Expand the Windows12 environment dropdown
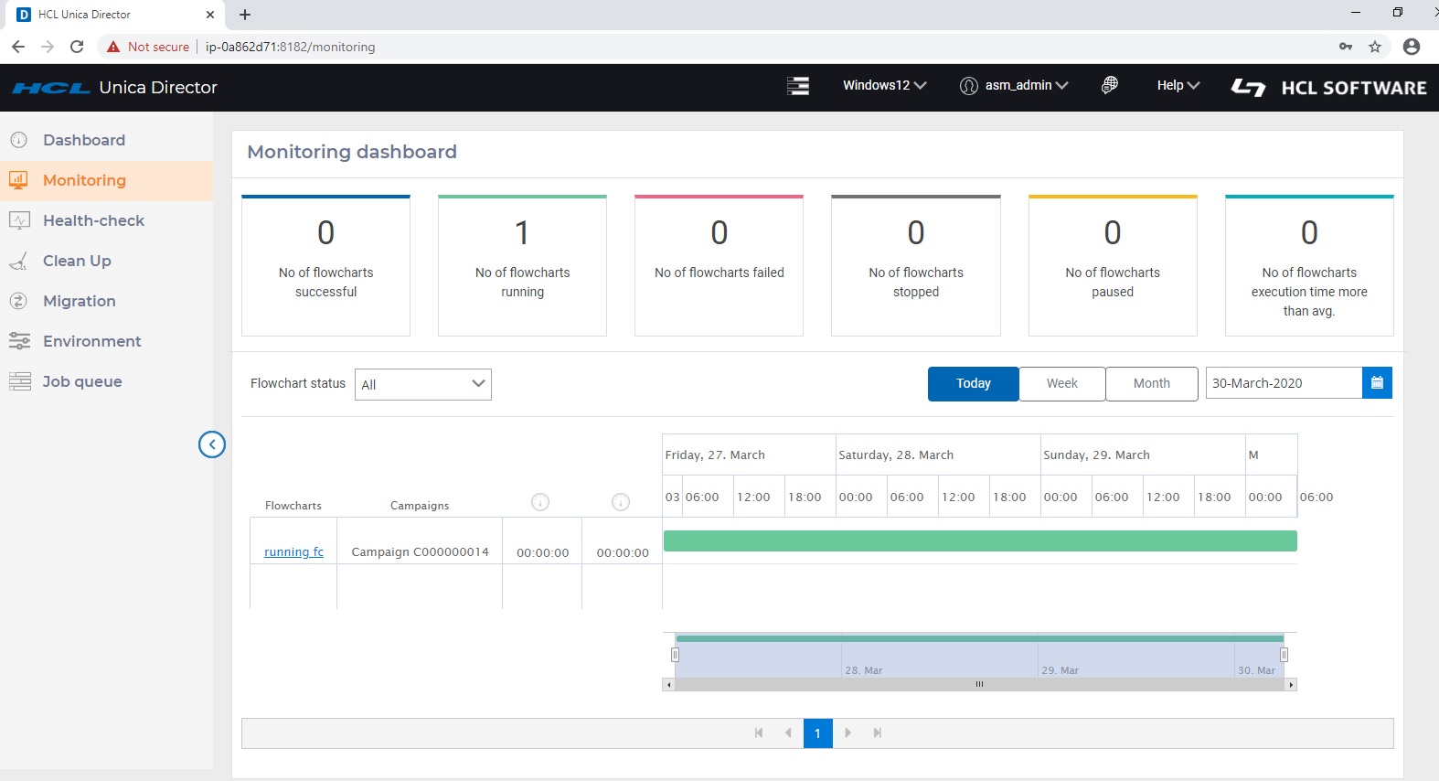Viewport: 1439px width, 781px height. (884, 85)
